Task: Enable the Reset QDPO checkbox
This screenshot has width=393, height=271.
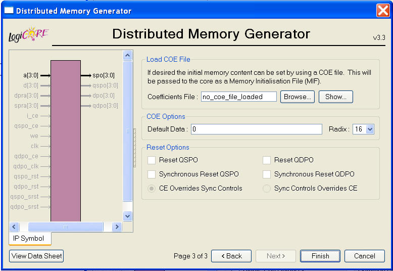Action: pos(267,160)
